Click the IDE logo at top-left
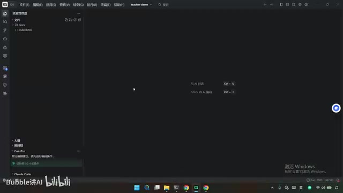Screen dimensions: 343x193 pyautogui.click(x=5, y=4)
